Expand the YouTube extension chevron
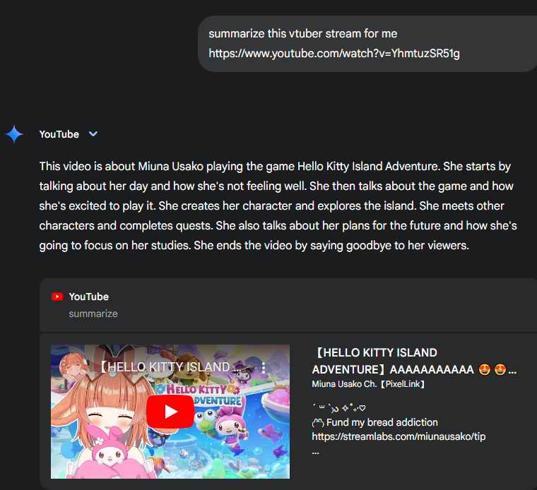Viewport: 537px width, 490px height. tap(93, 133)
